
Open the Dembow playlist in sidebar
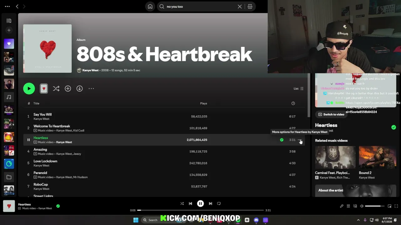click(9, 110)
